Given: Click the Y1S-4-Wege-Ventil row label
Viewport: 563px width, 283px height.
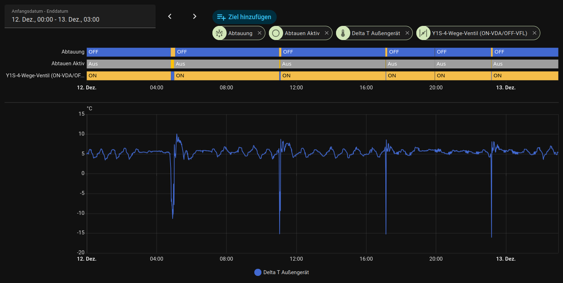Looking at the screenshot, I should (45, 76).
